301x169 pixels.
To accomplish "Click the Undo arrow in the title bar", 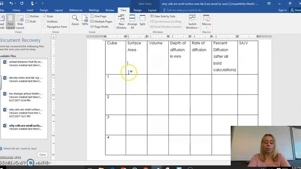I will point(11,3).
